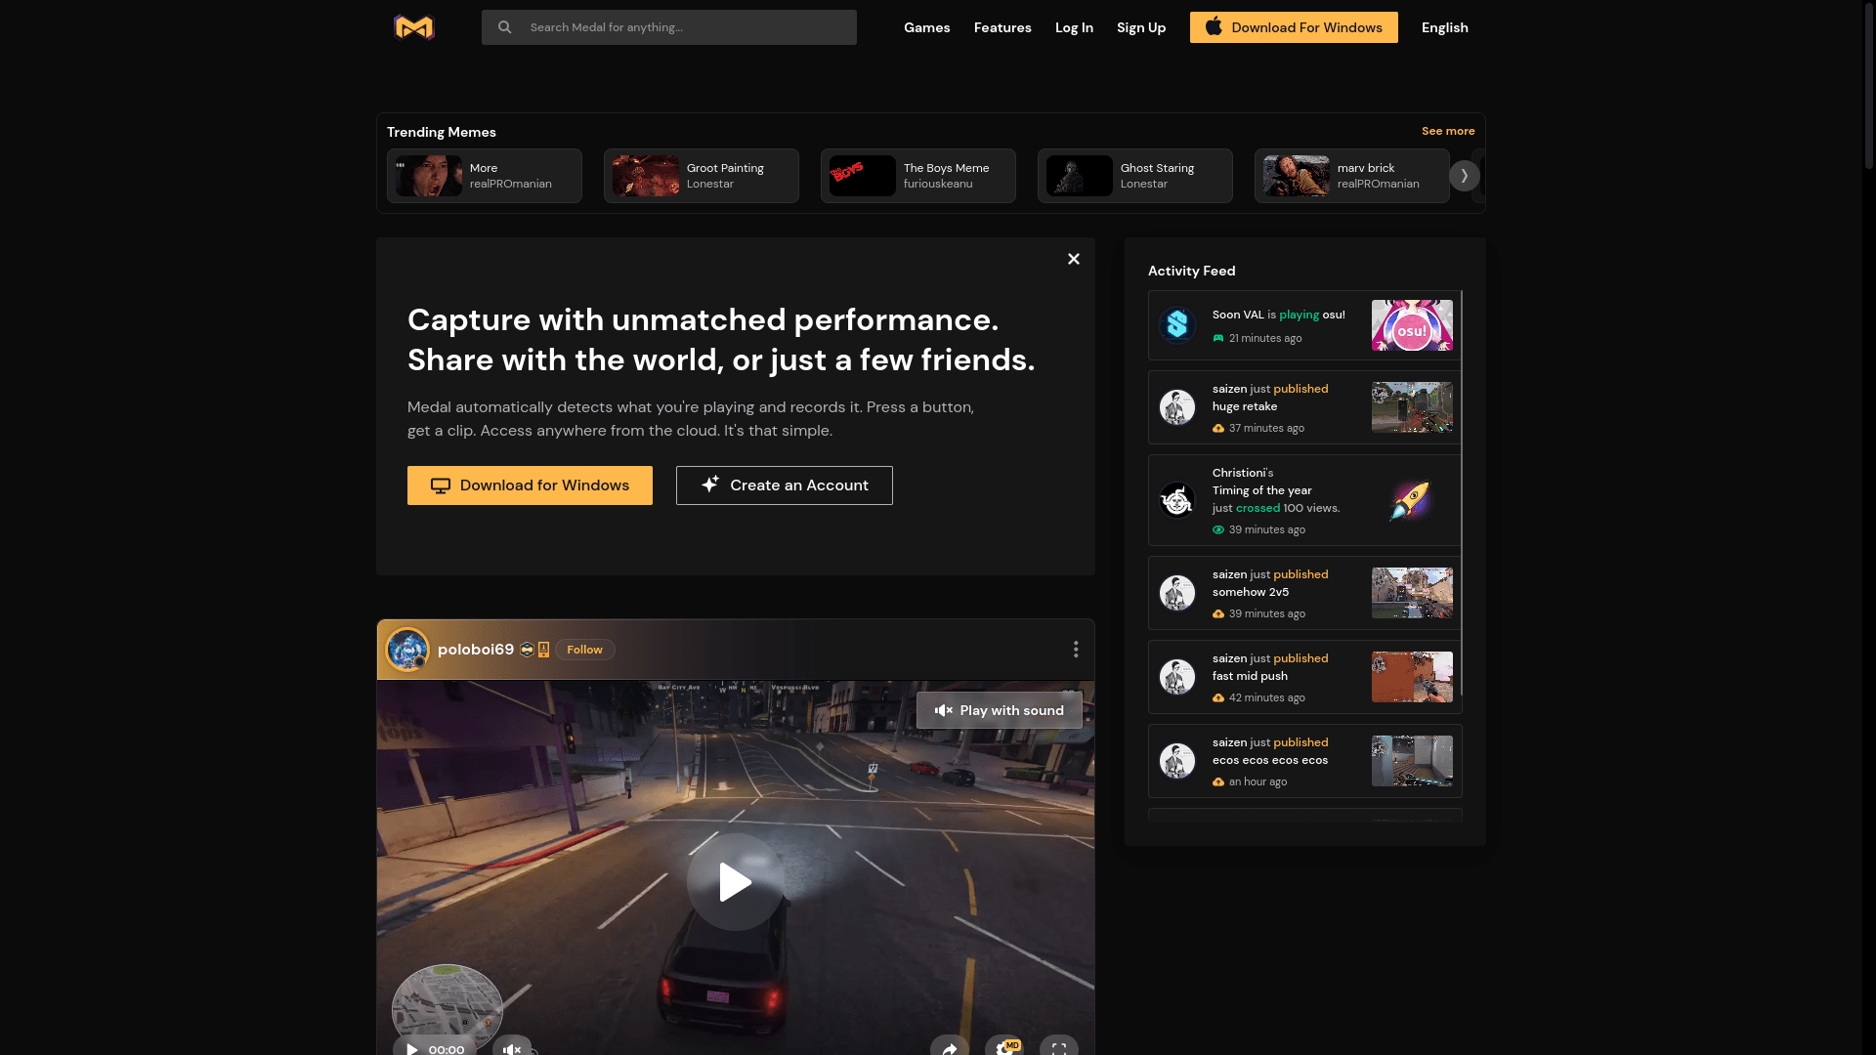Click the cloud upload icon by 37 minutes ago
Viewport: 1876px width, 1055px height.
click(1218, 428)
